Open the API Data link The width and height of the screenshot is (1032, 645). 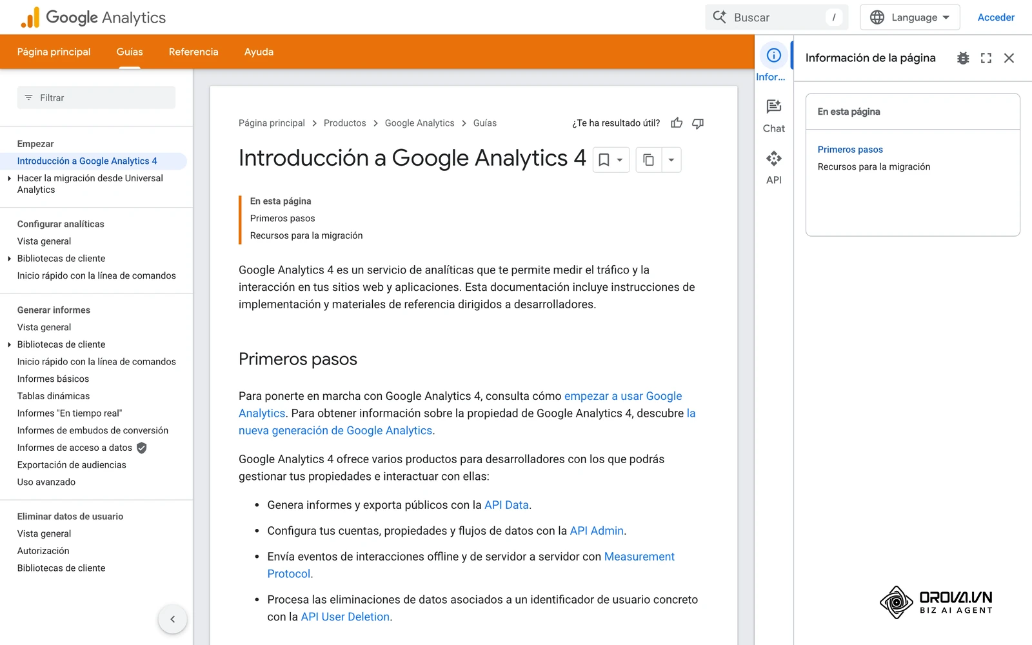tap(506, 505)
